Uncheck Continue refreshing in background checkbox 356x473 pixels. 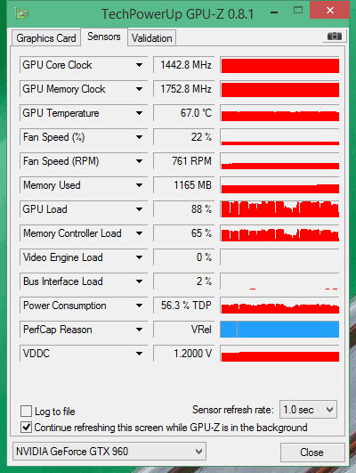[x=26, y=428]
